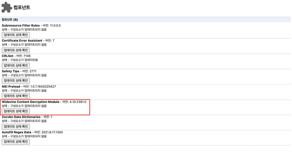Click the puzzle piece components icon
The height and width of the screenshot is (152, 292).
7,7
